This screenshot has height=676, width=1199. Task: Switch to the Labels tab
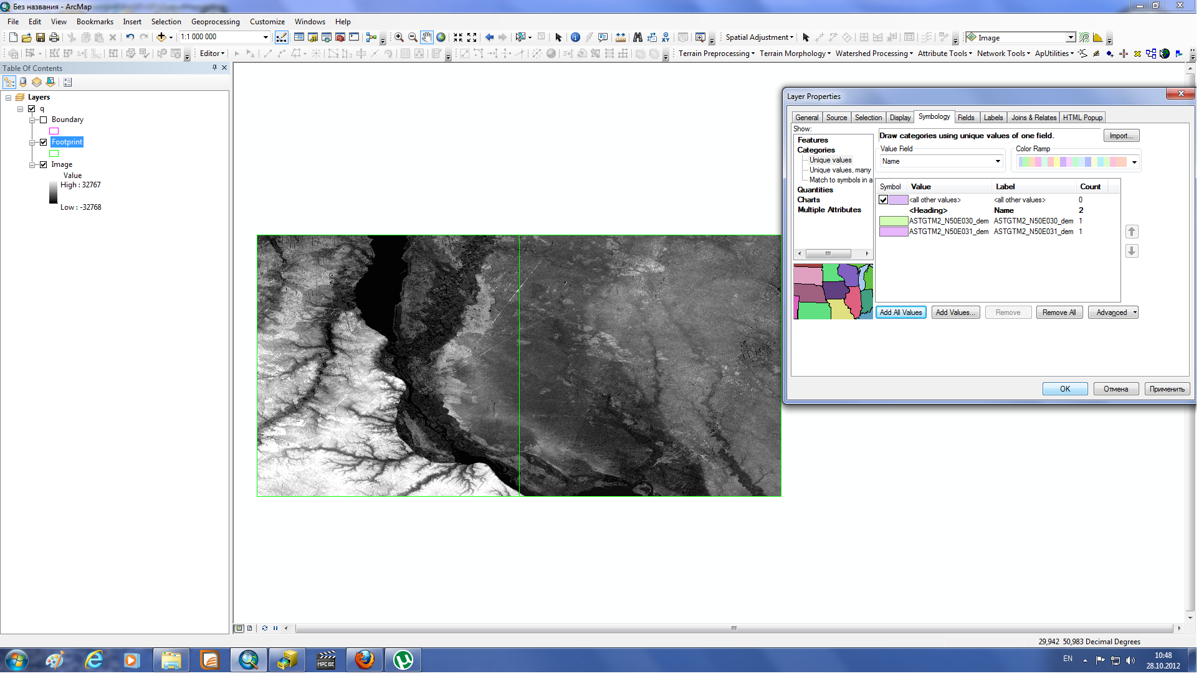(x=995, y=118)
